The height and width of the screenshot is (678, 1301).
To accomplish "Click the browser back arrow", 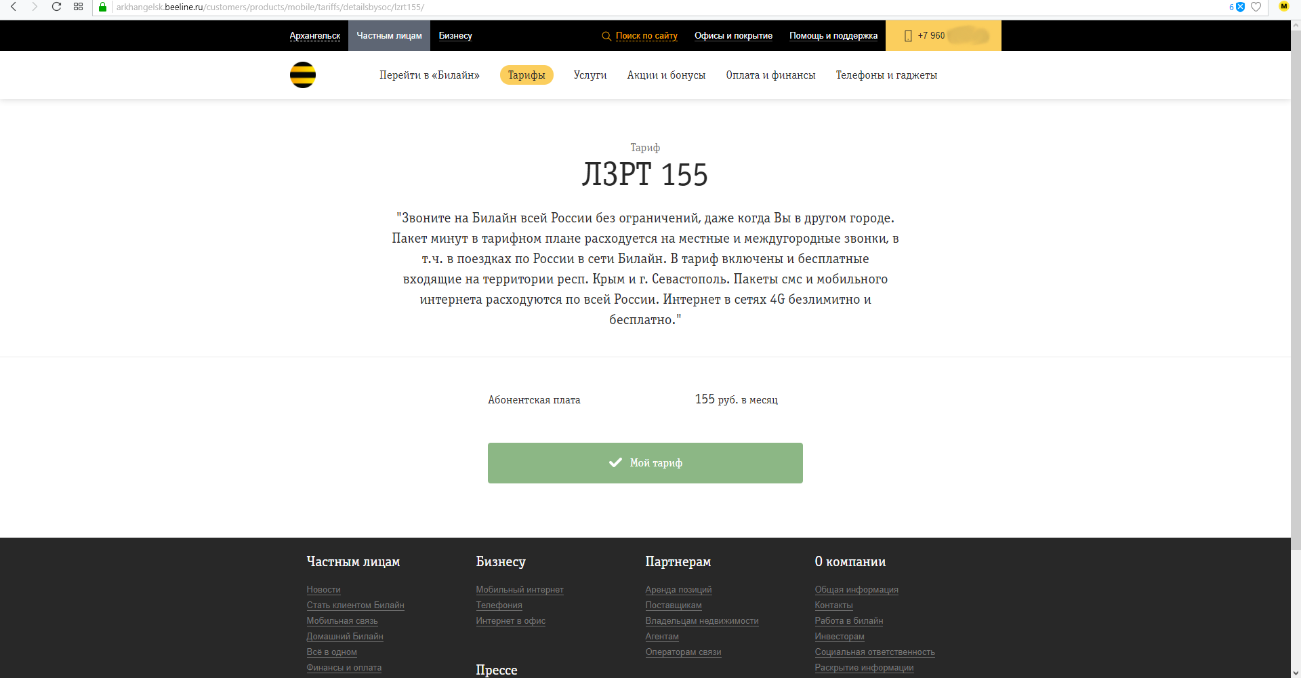I will (13, 7).
